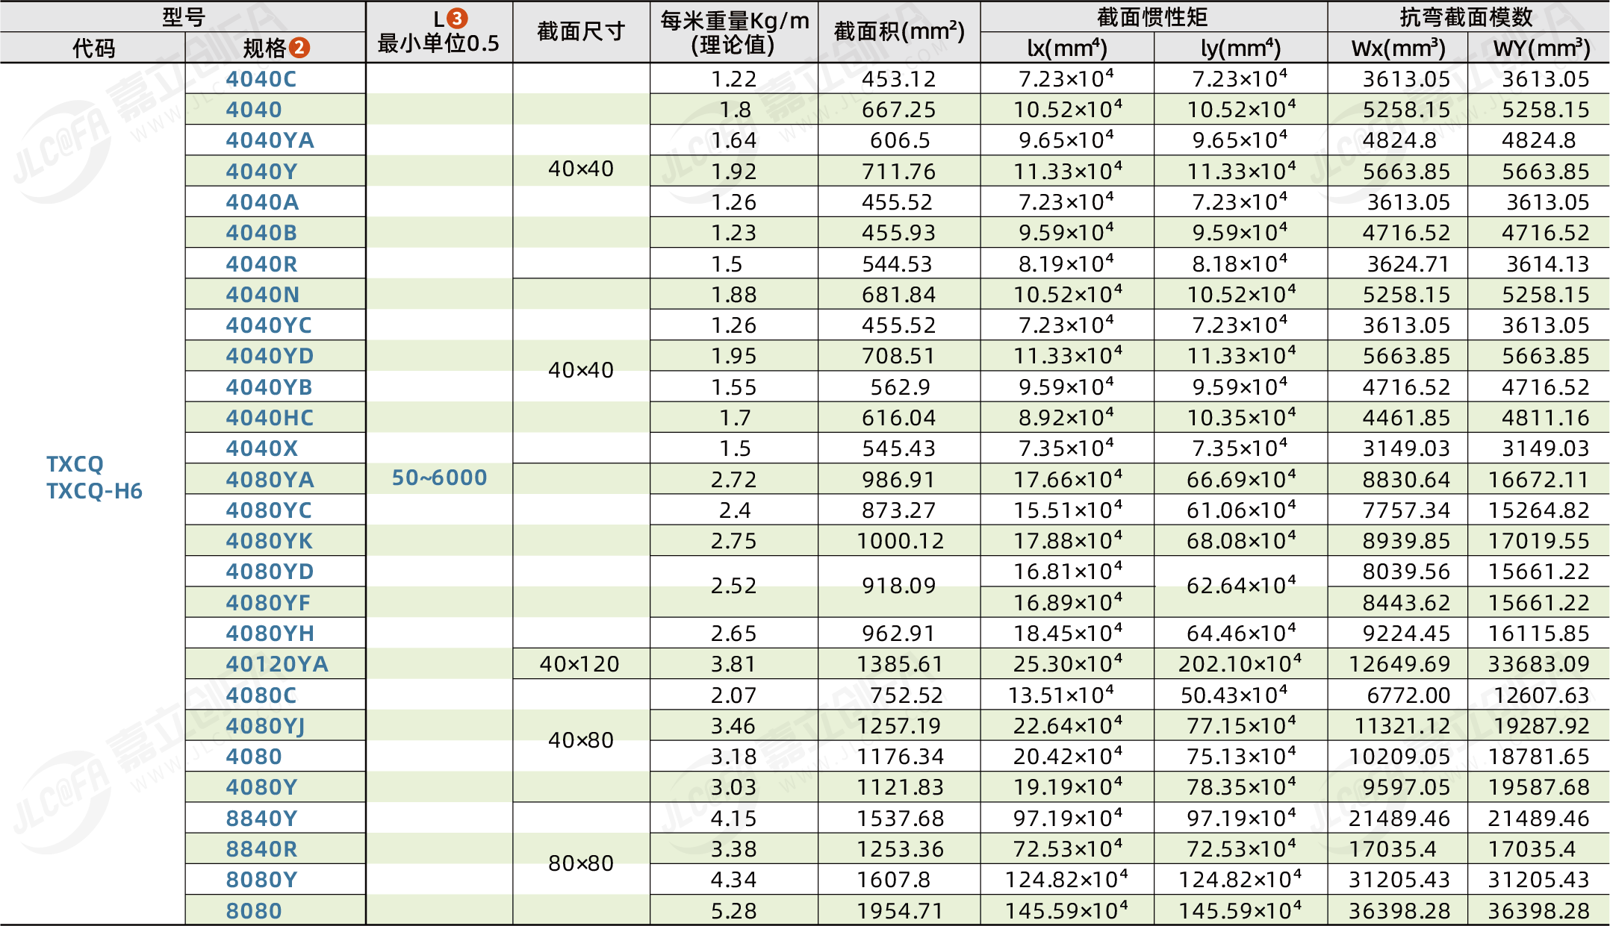Click the TXCQ-H6 code text
1610x926 pixels.
point(94,491)
